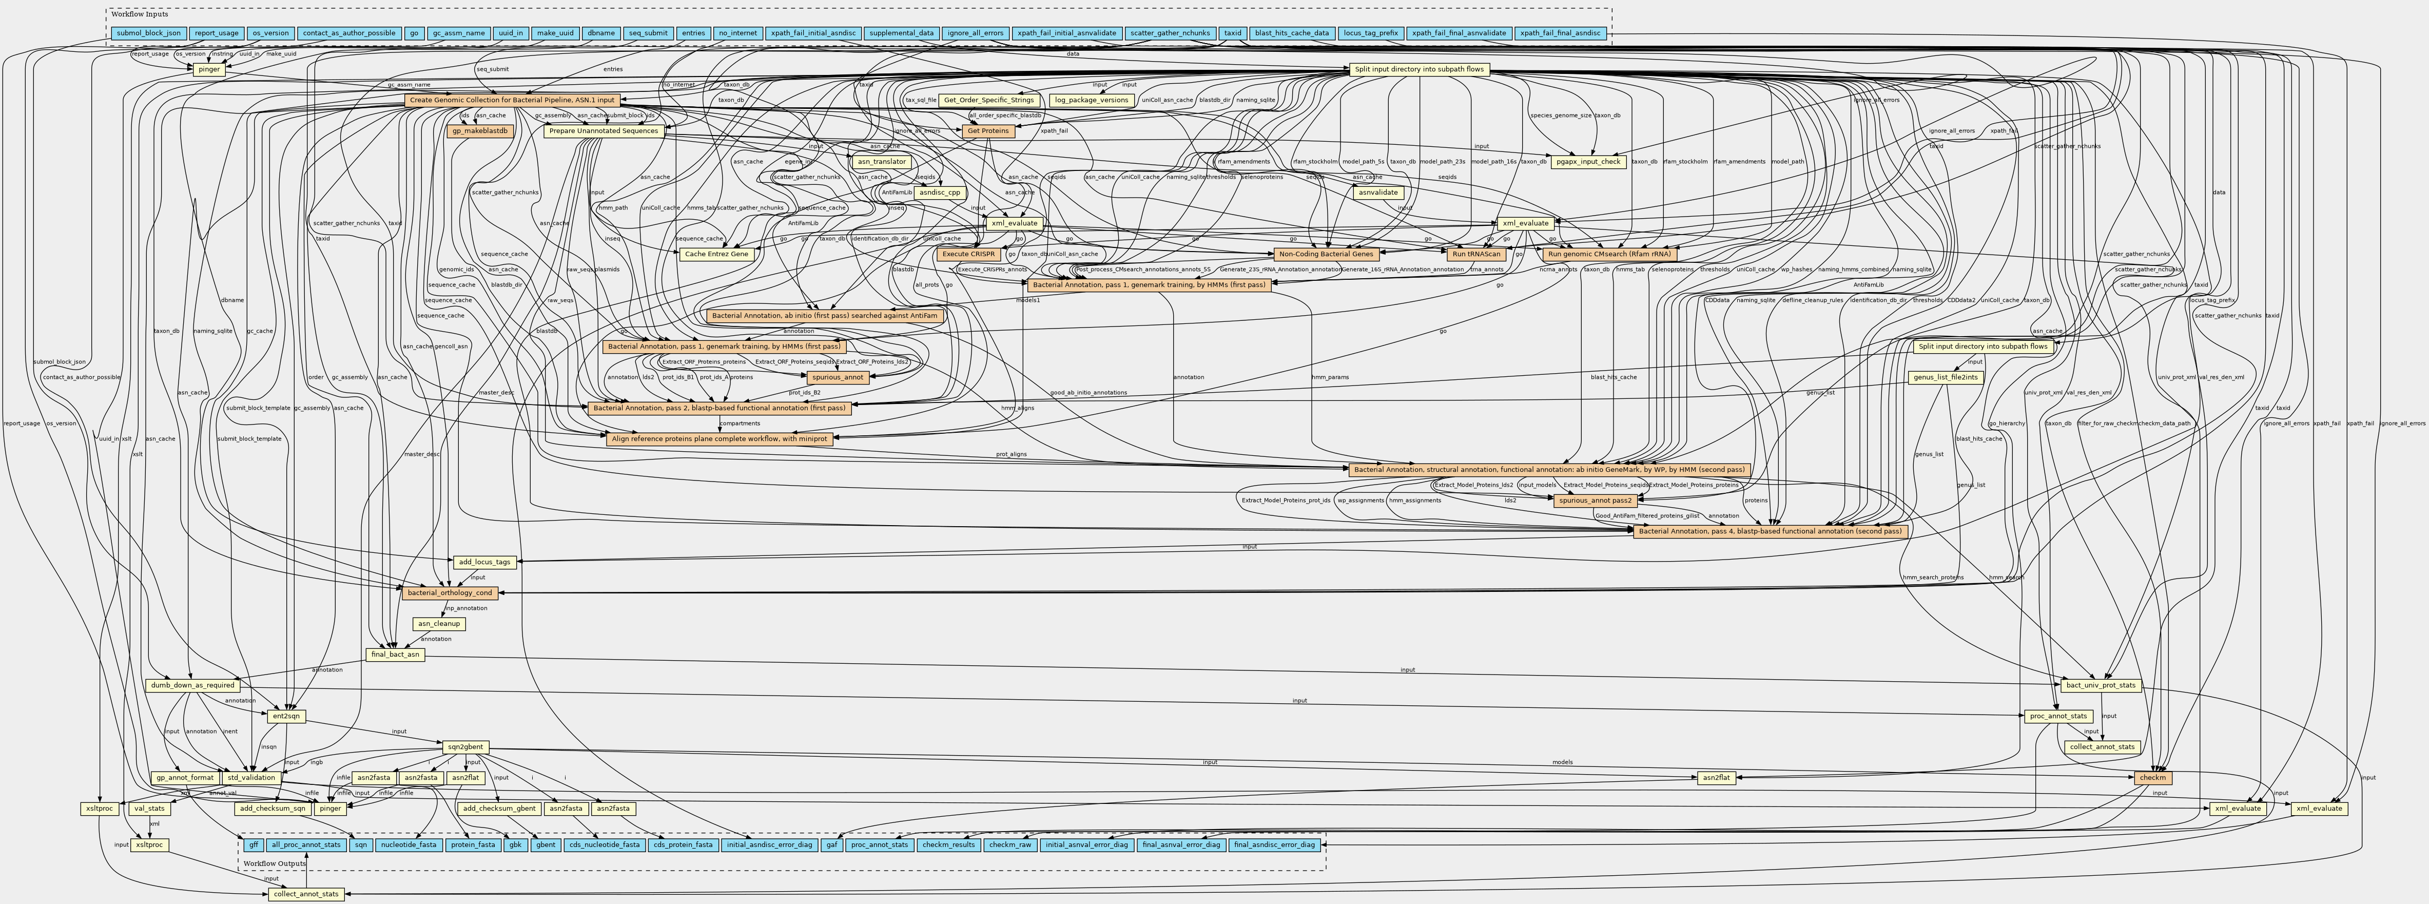Click the 'supplemental_data' workflow input
Screen dimensions: 2429x904
[902, 33]
